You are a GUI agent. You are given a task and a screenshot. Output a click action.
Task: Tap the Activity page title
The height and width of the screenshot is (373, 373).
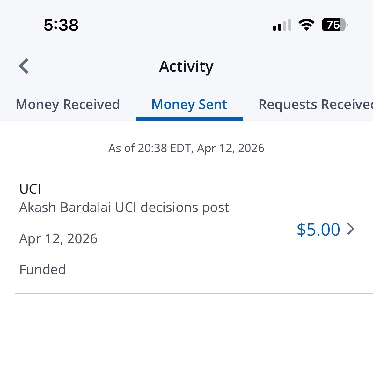186,66
